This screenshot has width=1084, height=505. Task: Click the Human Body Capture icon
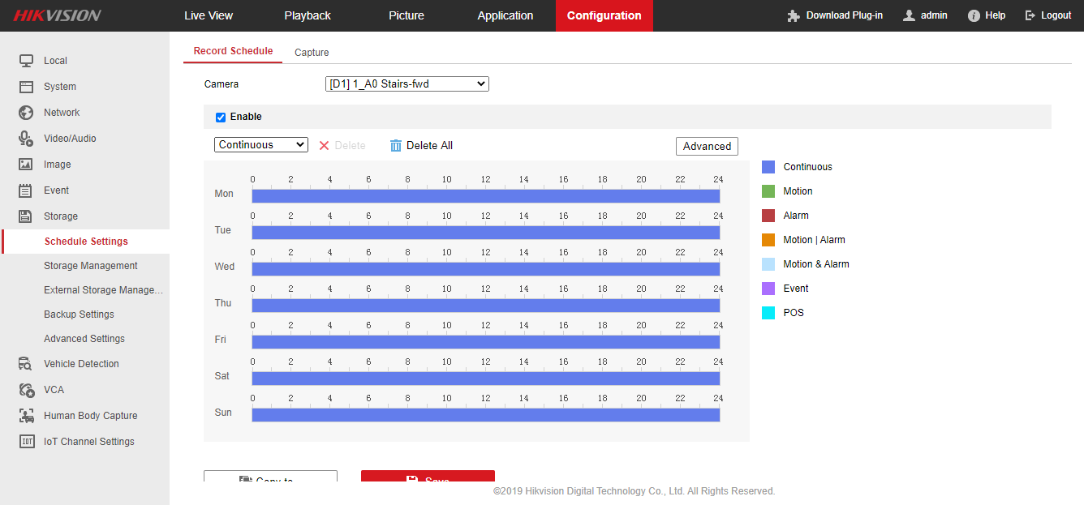[x=26, y=416]
